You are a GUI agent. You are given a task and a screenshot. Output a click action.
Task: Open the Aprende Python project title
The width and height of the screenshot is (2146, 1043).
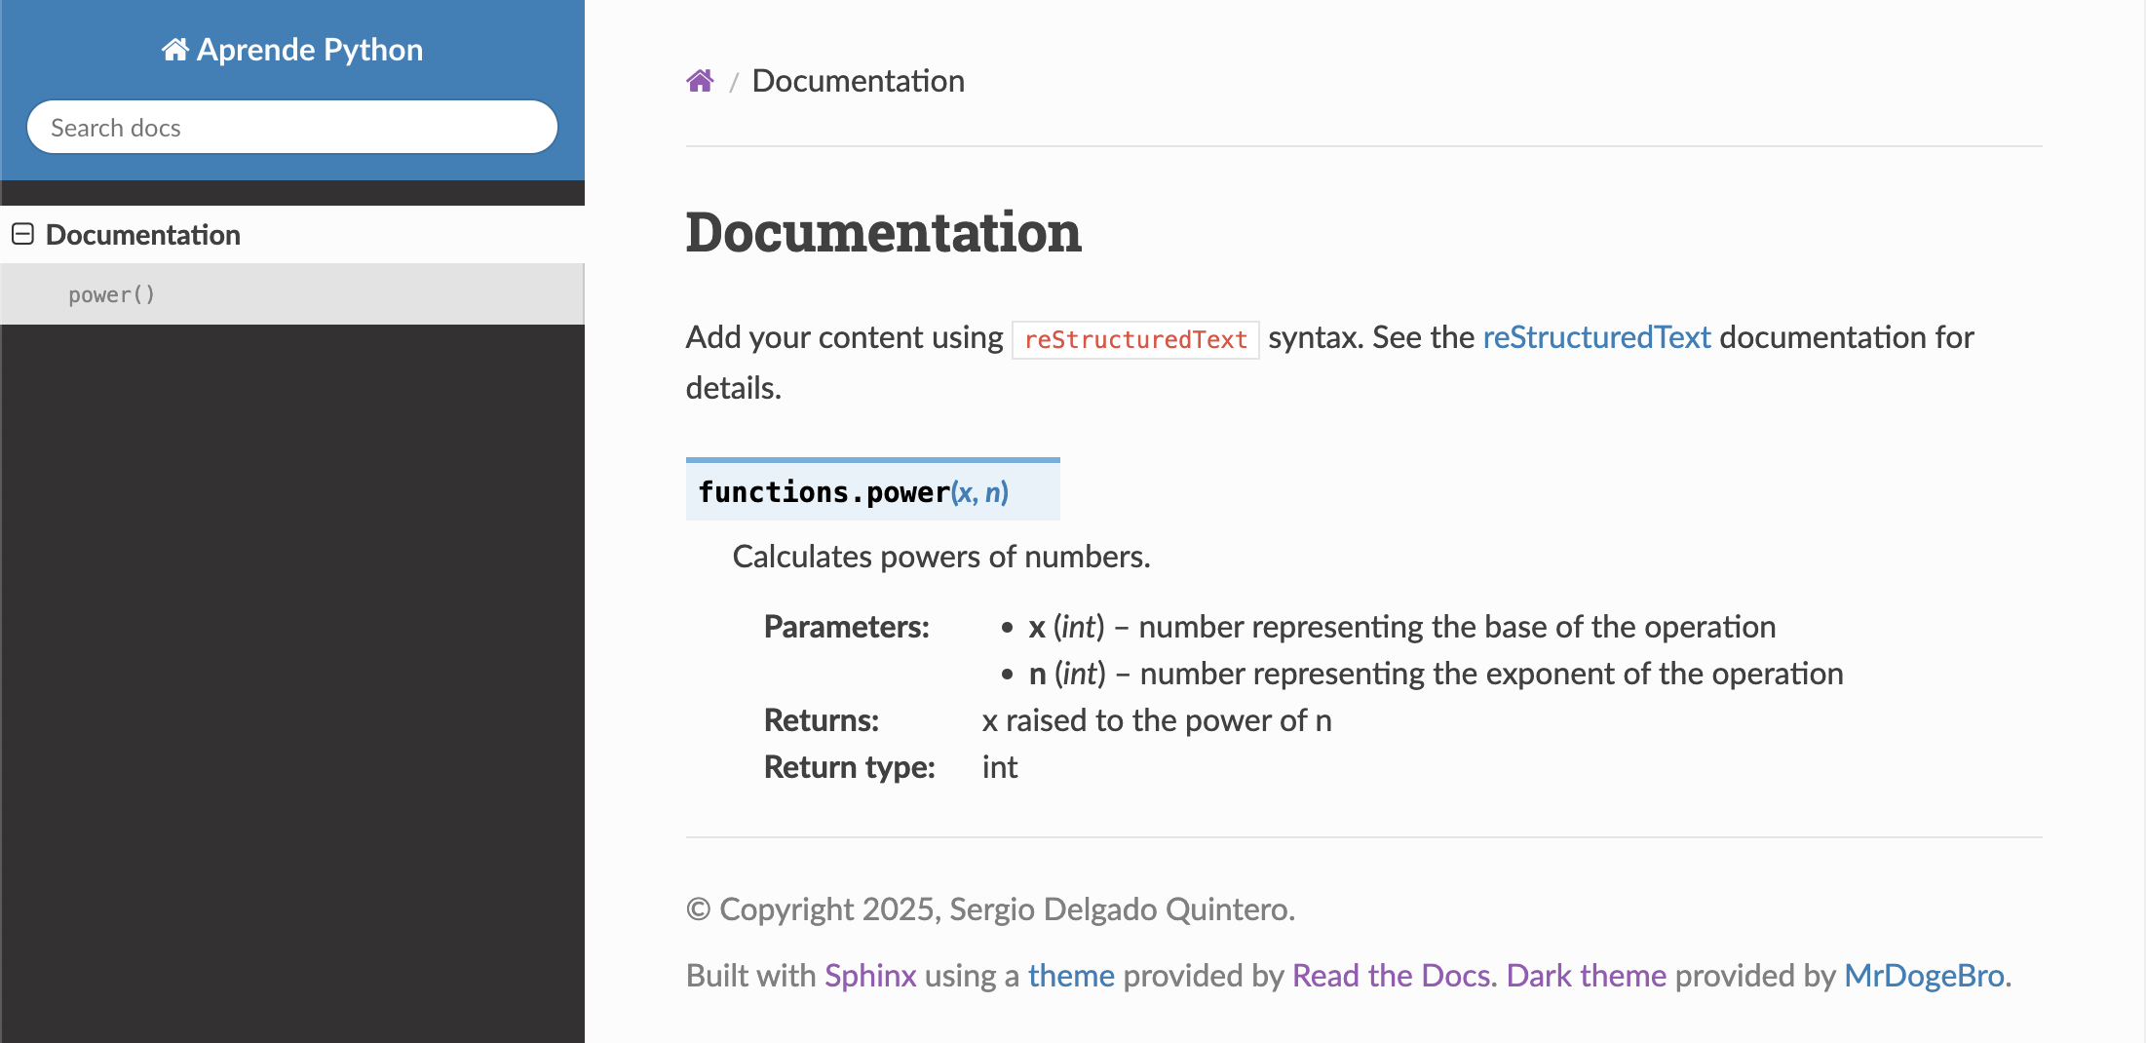[x=309, y=50]
